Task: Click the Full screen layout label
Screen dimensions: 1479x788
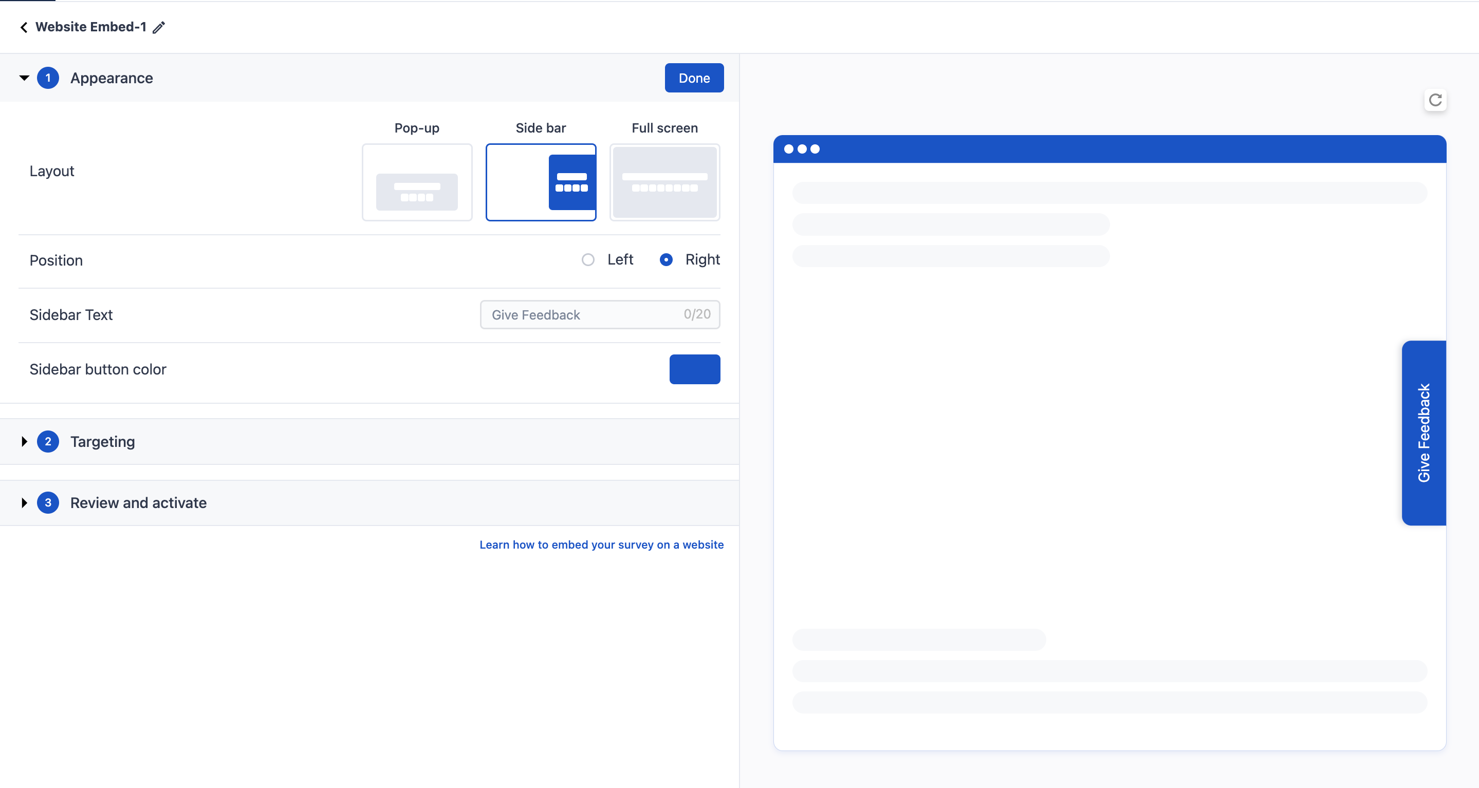Action: point(665,128)
